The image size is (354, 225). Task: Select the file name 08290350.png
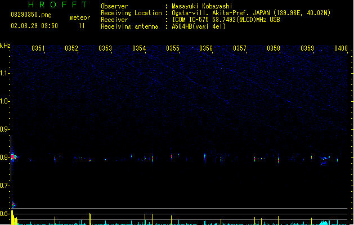coord(31,15)
